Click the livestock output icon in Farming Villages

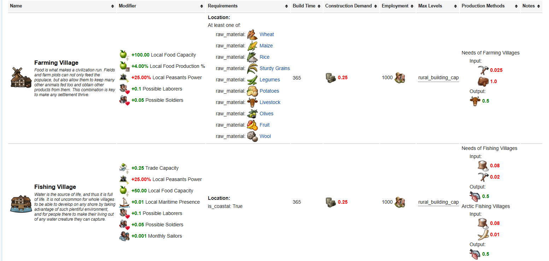pyautogui.click(x=475, y=101)
